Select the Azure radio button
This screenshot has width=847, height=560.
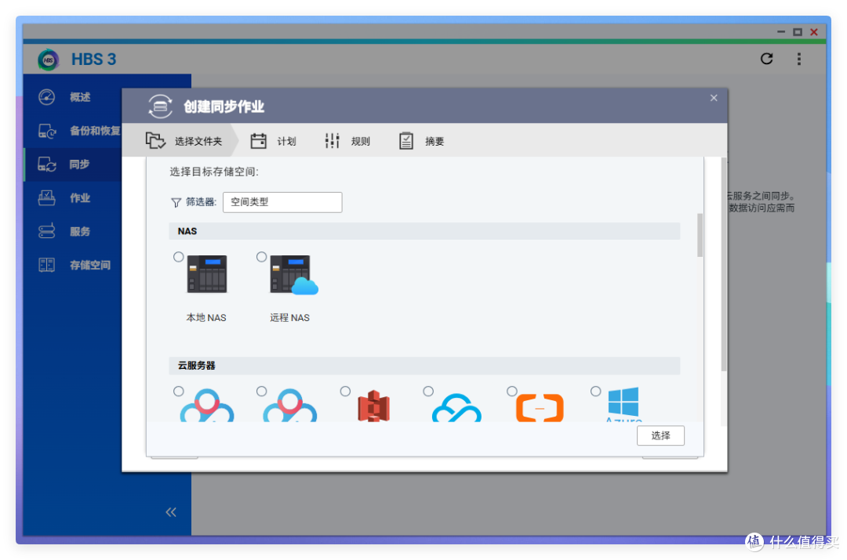[595, 391]
